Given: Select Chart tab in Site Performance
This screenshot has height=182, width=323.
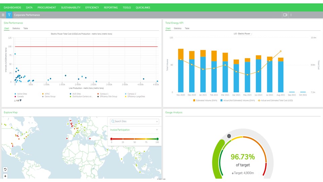Looking at the screenshot, I should pyautogui.click(x=7, y=28).
